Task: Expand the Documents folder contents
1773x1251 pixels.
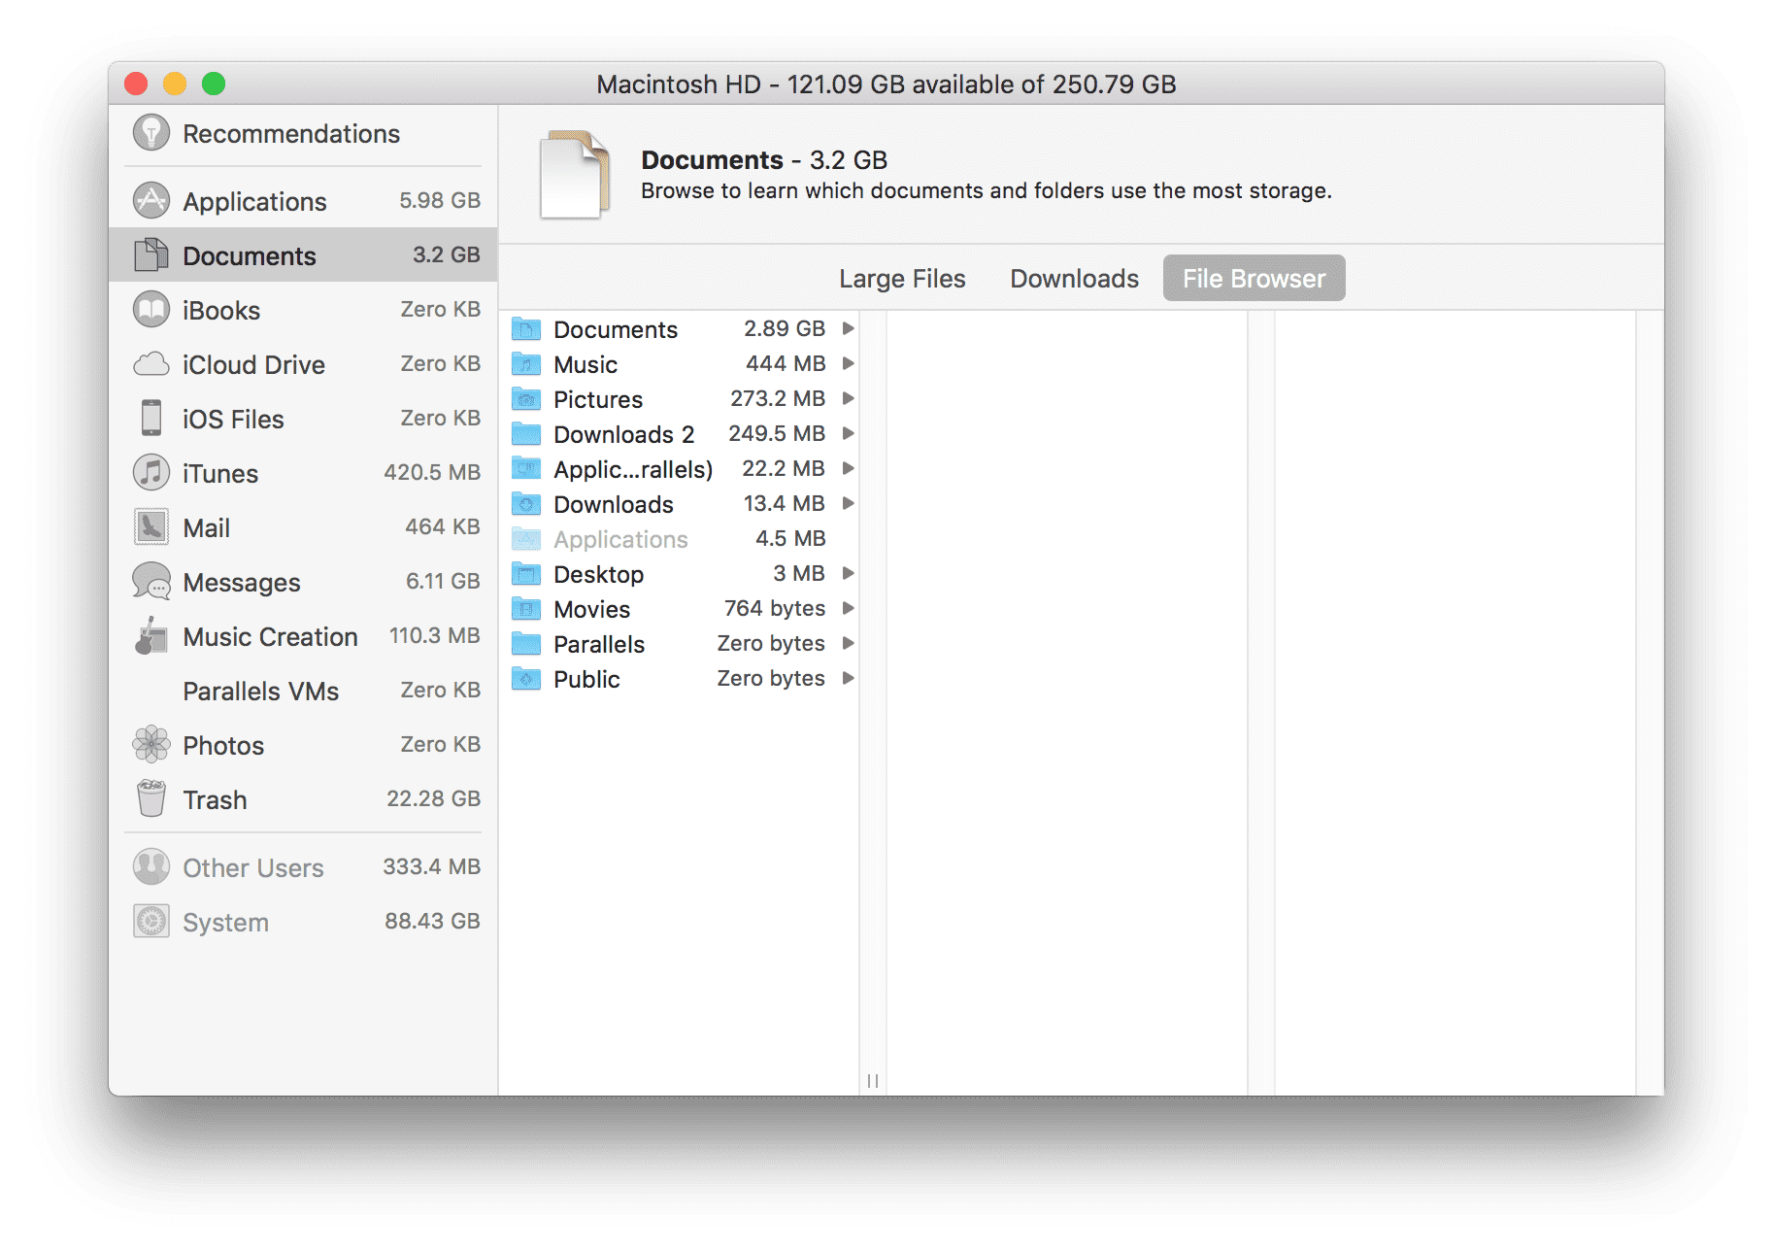Action: [848, 328]
